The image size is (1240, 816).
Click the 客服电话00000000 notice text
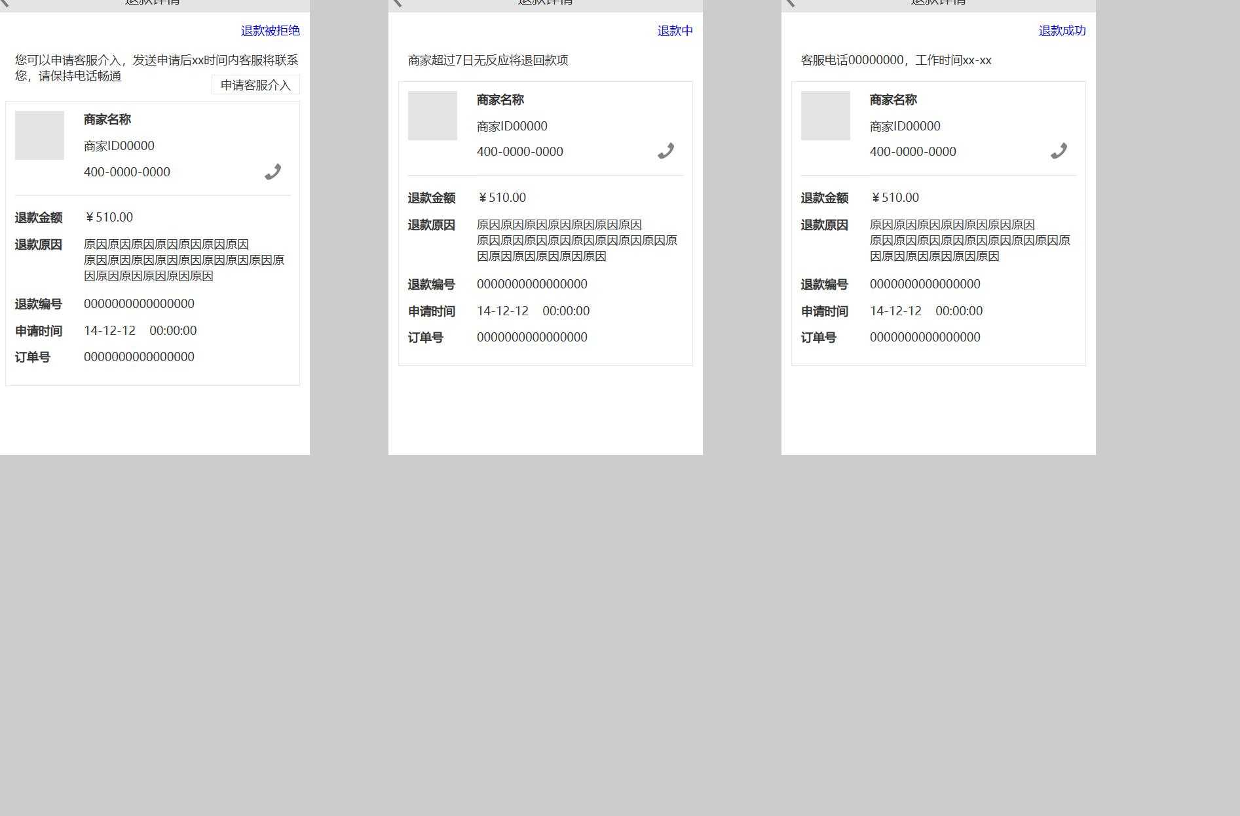tap(895, 60)
